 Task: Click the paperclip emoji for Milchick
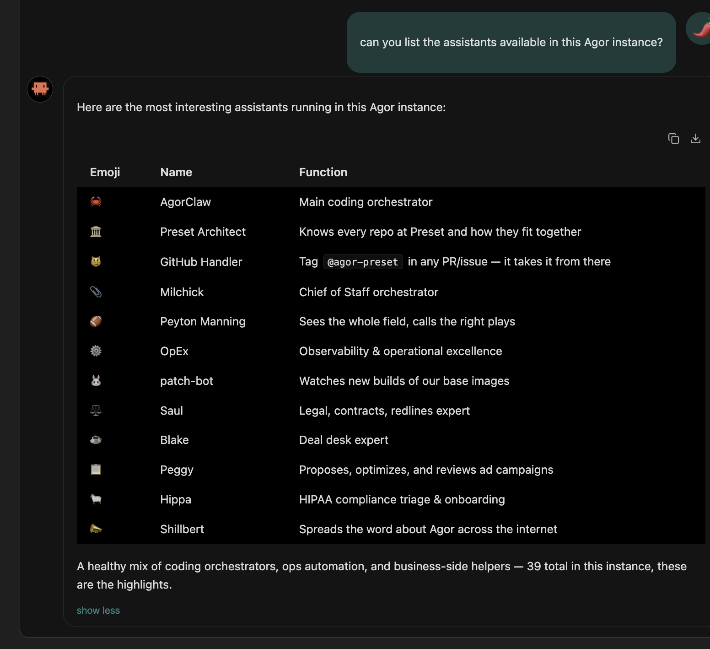[96, 292]
